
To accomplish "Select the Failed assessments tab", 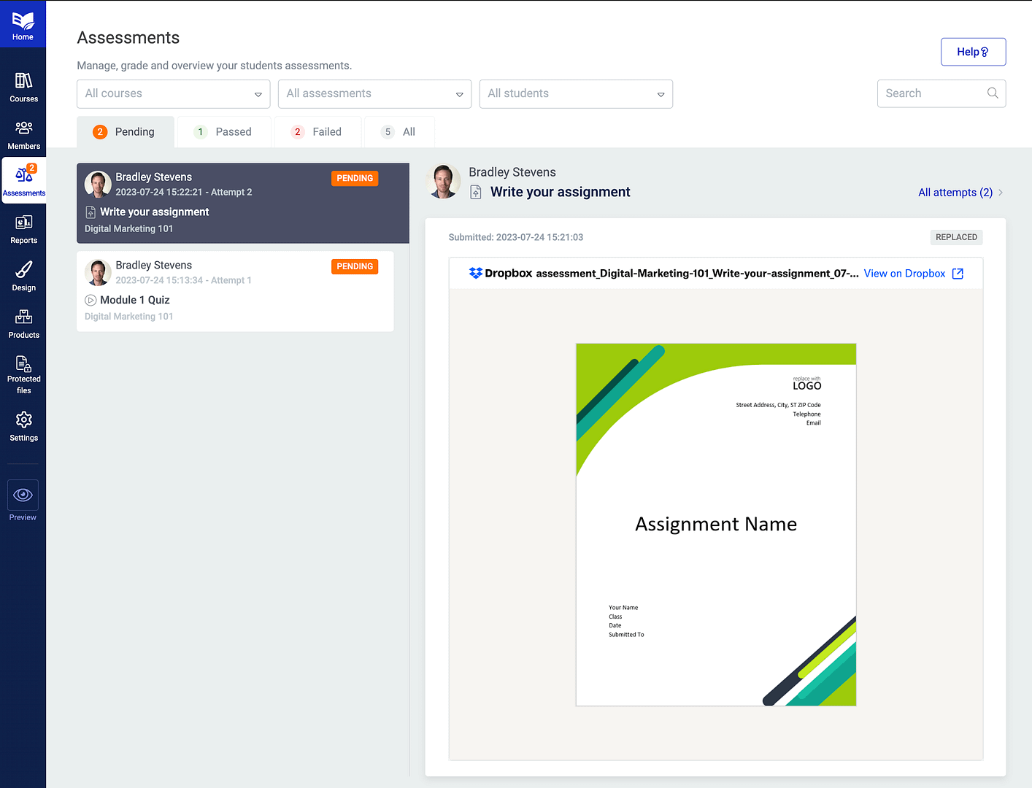I will click(x=317, y=131).
